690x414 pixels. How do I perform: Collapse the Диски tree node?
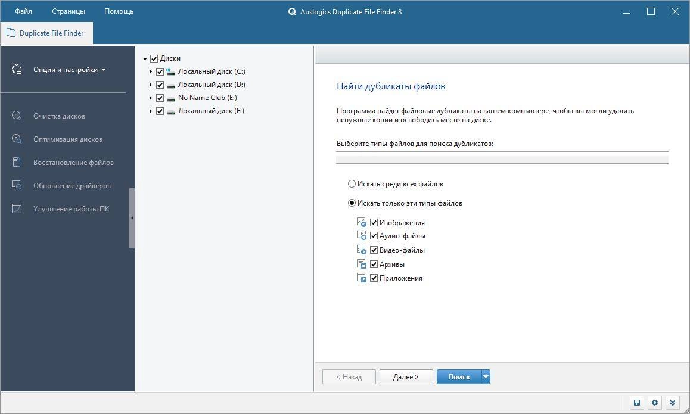145,58
